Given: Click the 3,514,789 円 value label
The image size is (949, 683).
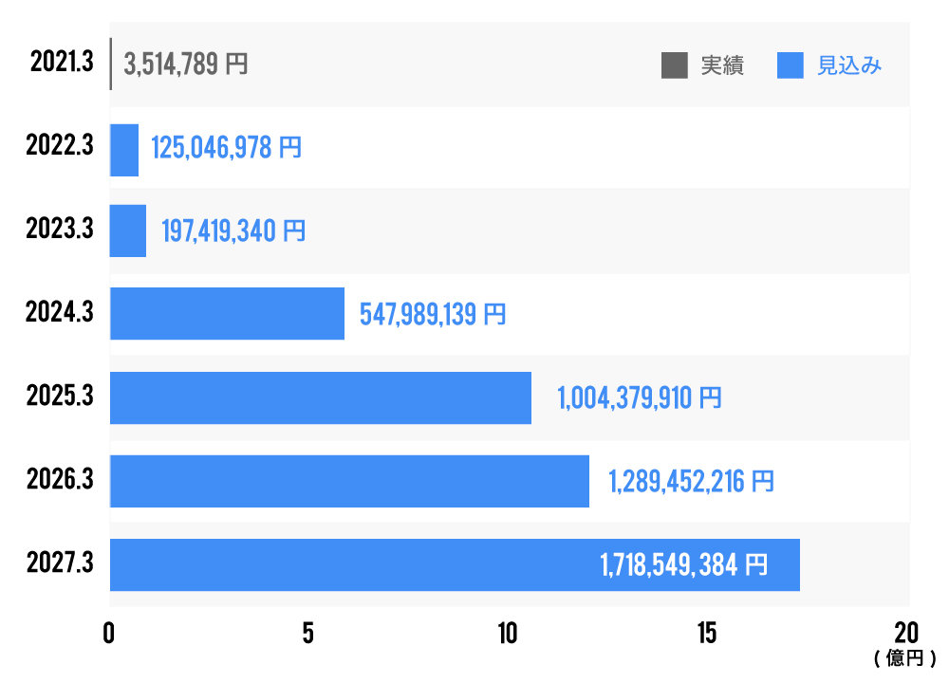Looking at the screenshot, I should click(x=186, y=65).
